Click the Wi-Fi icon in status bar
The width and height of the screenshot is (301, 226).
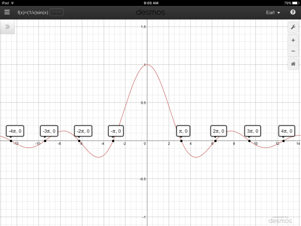tap(12, 3)
